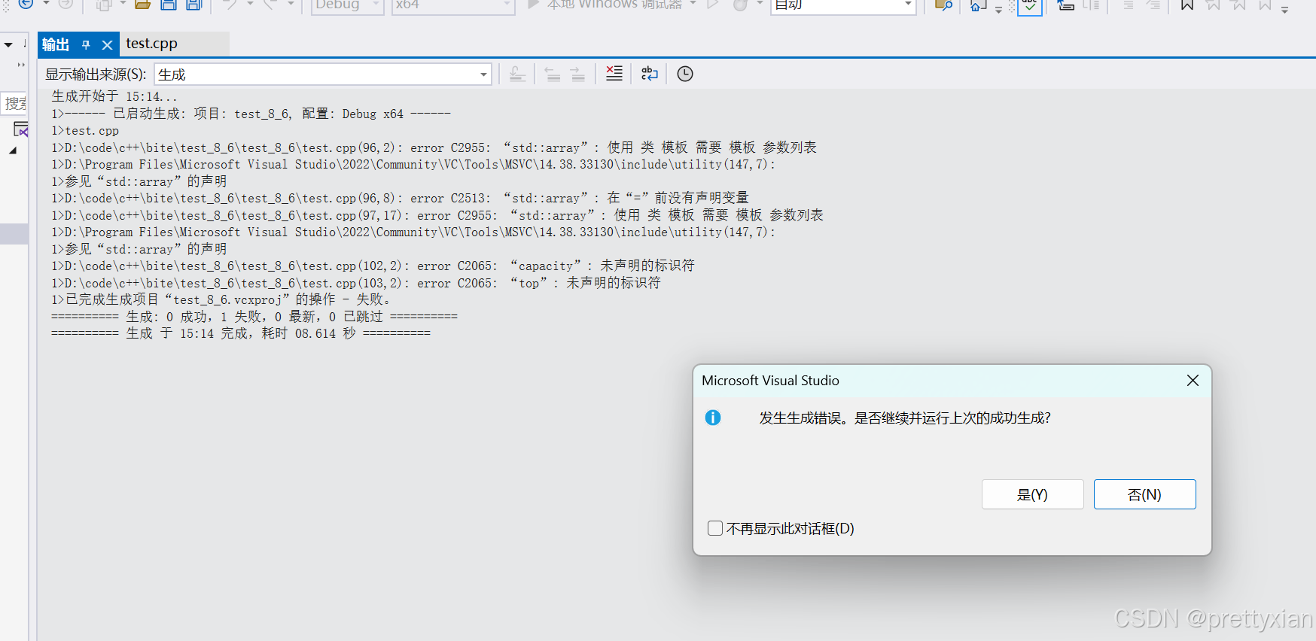Click the navigate backward arrow icon

(26, 5)
